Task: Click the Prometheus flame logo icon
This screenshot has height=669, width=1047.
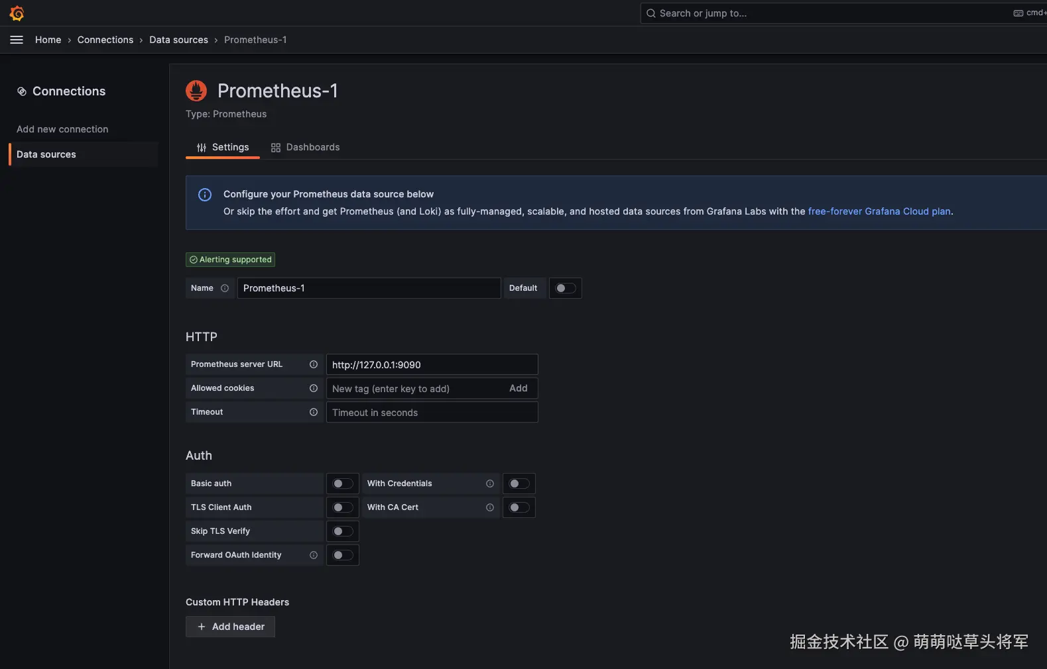Action: (196, 91)
